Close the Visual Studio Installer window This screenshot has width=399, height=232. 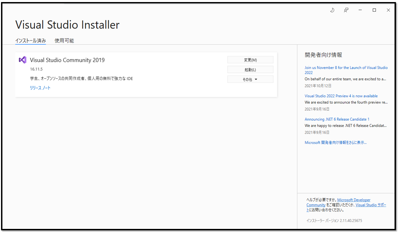pyautogui.click(x=388, y=10)
